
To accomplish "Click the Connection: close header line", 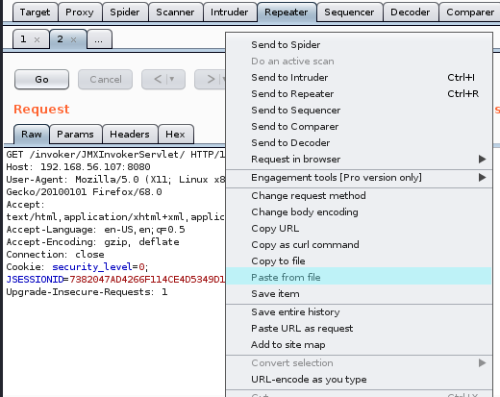I will pyautogui.click(x=55, y=255).
